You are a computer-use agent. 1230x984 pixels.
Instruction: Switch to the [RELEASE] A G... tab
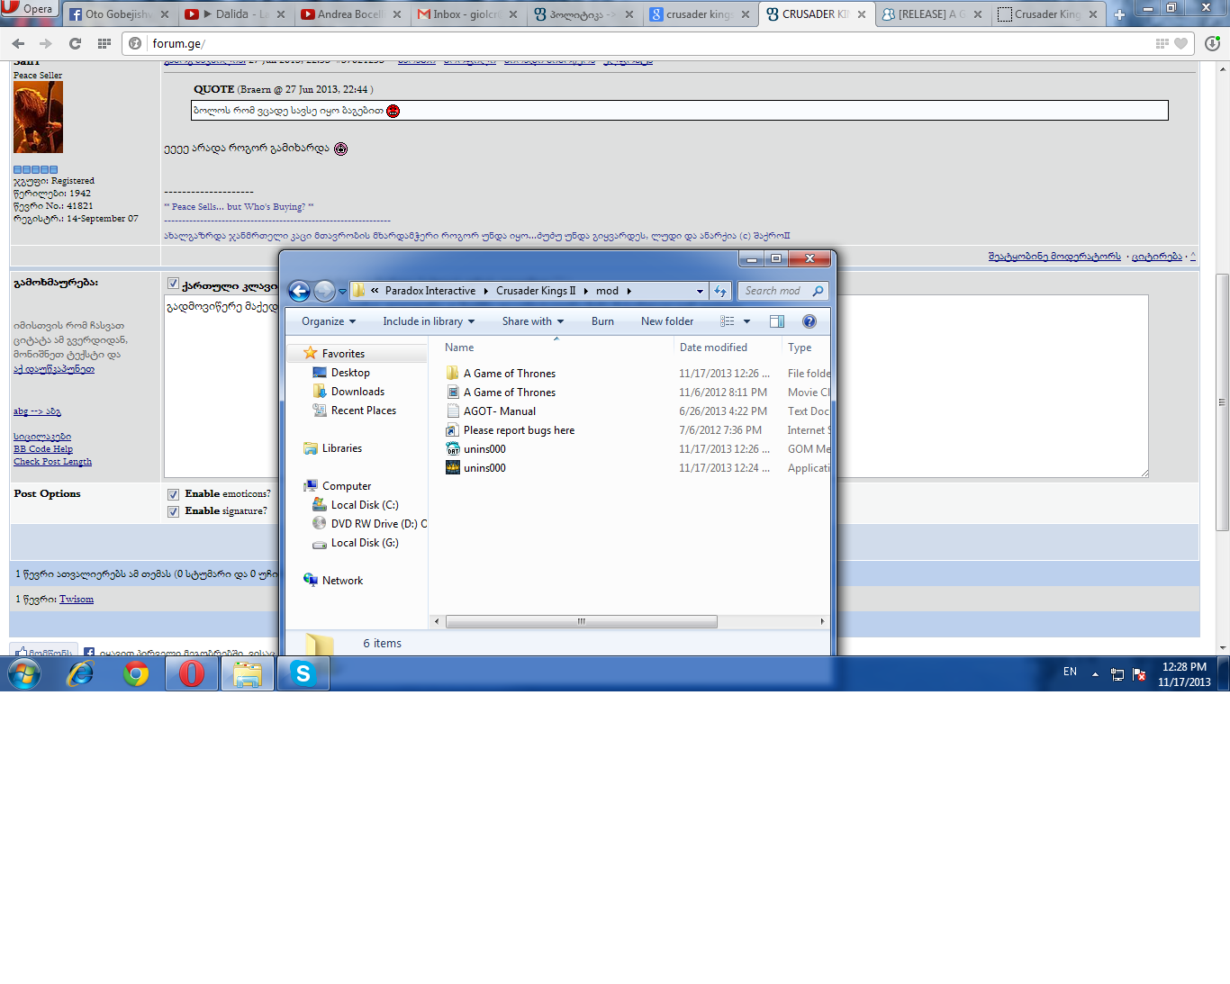click(932, 14)
